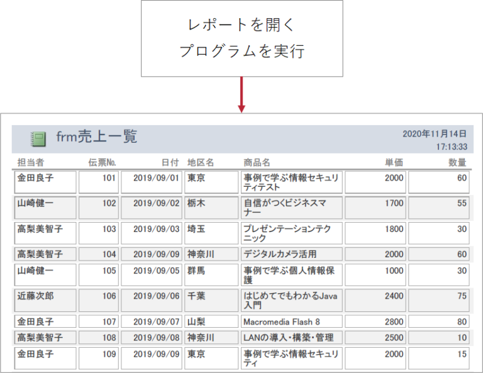483x373 pixels.
Task: Click the 伝票No. column header
Action: click(103, 162)
